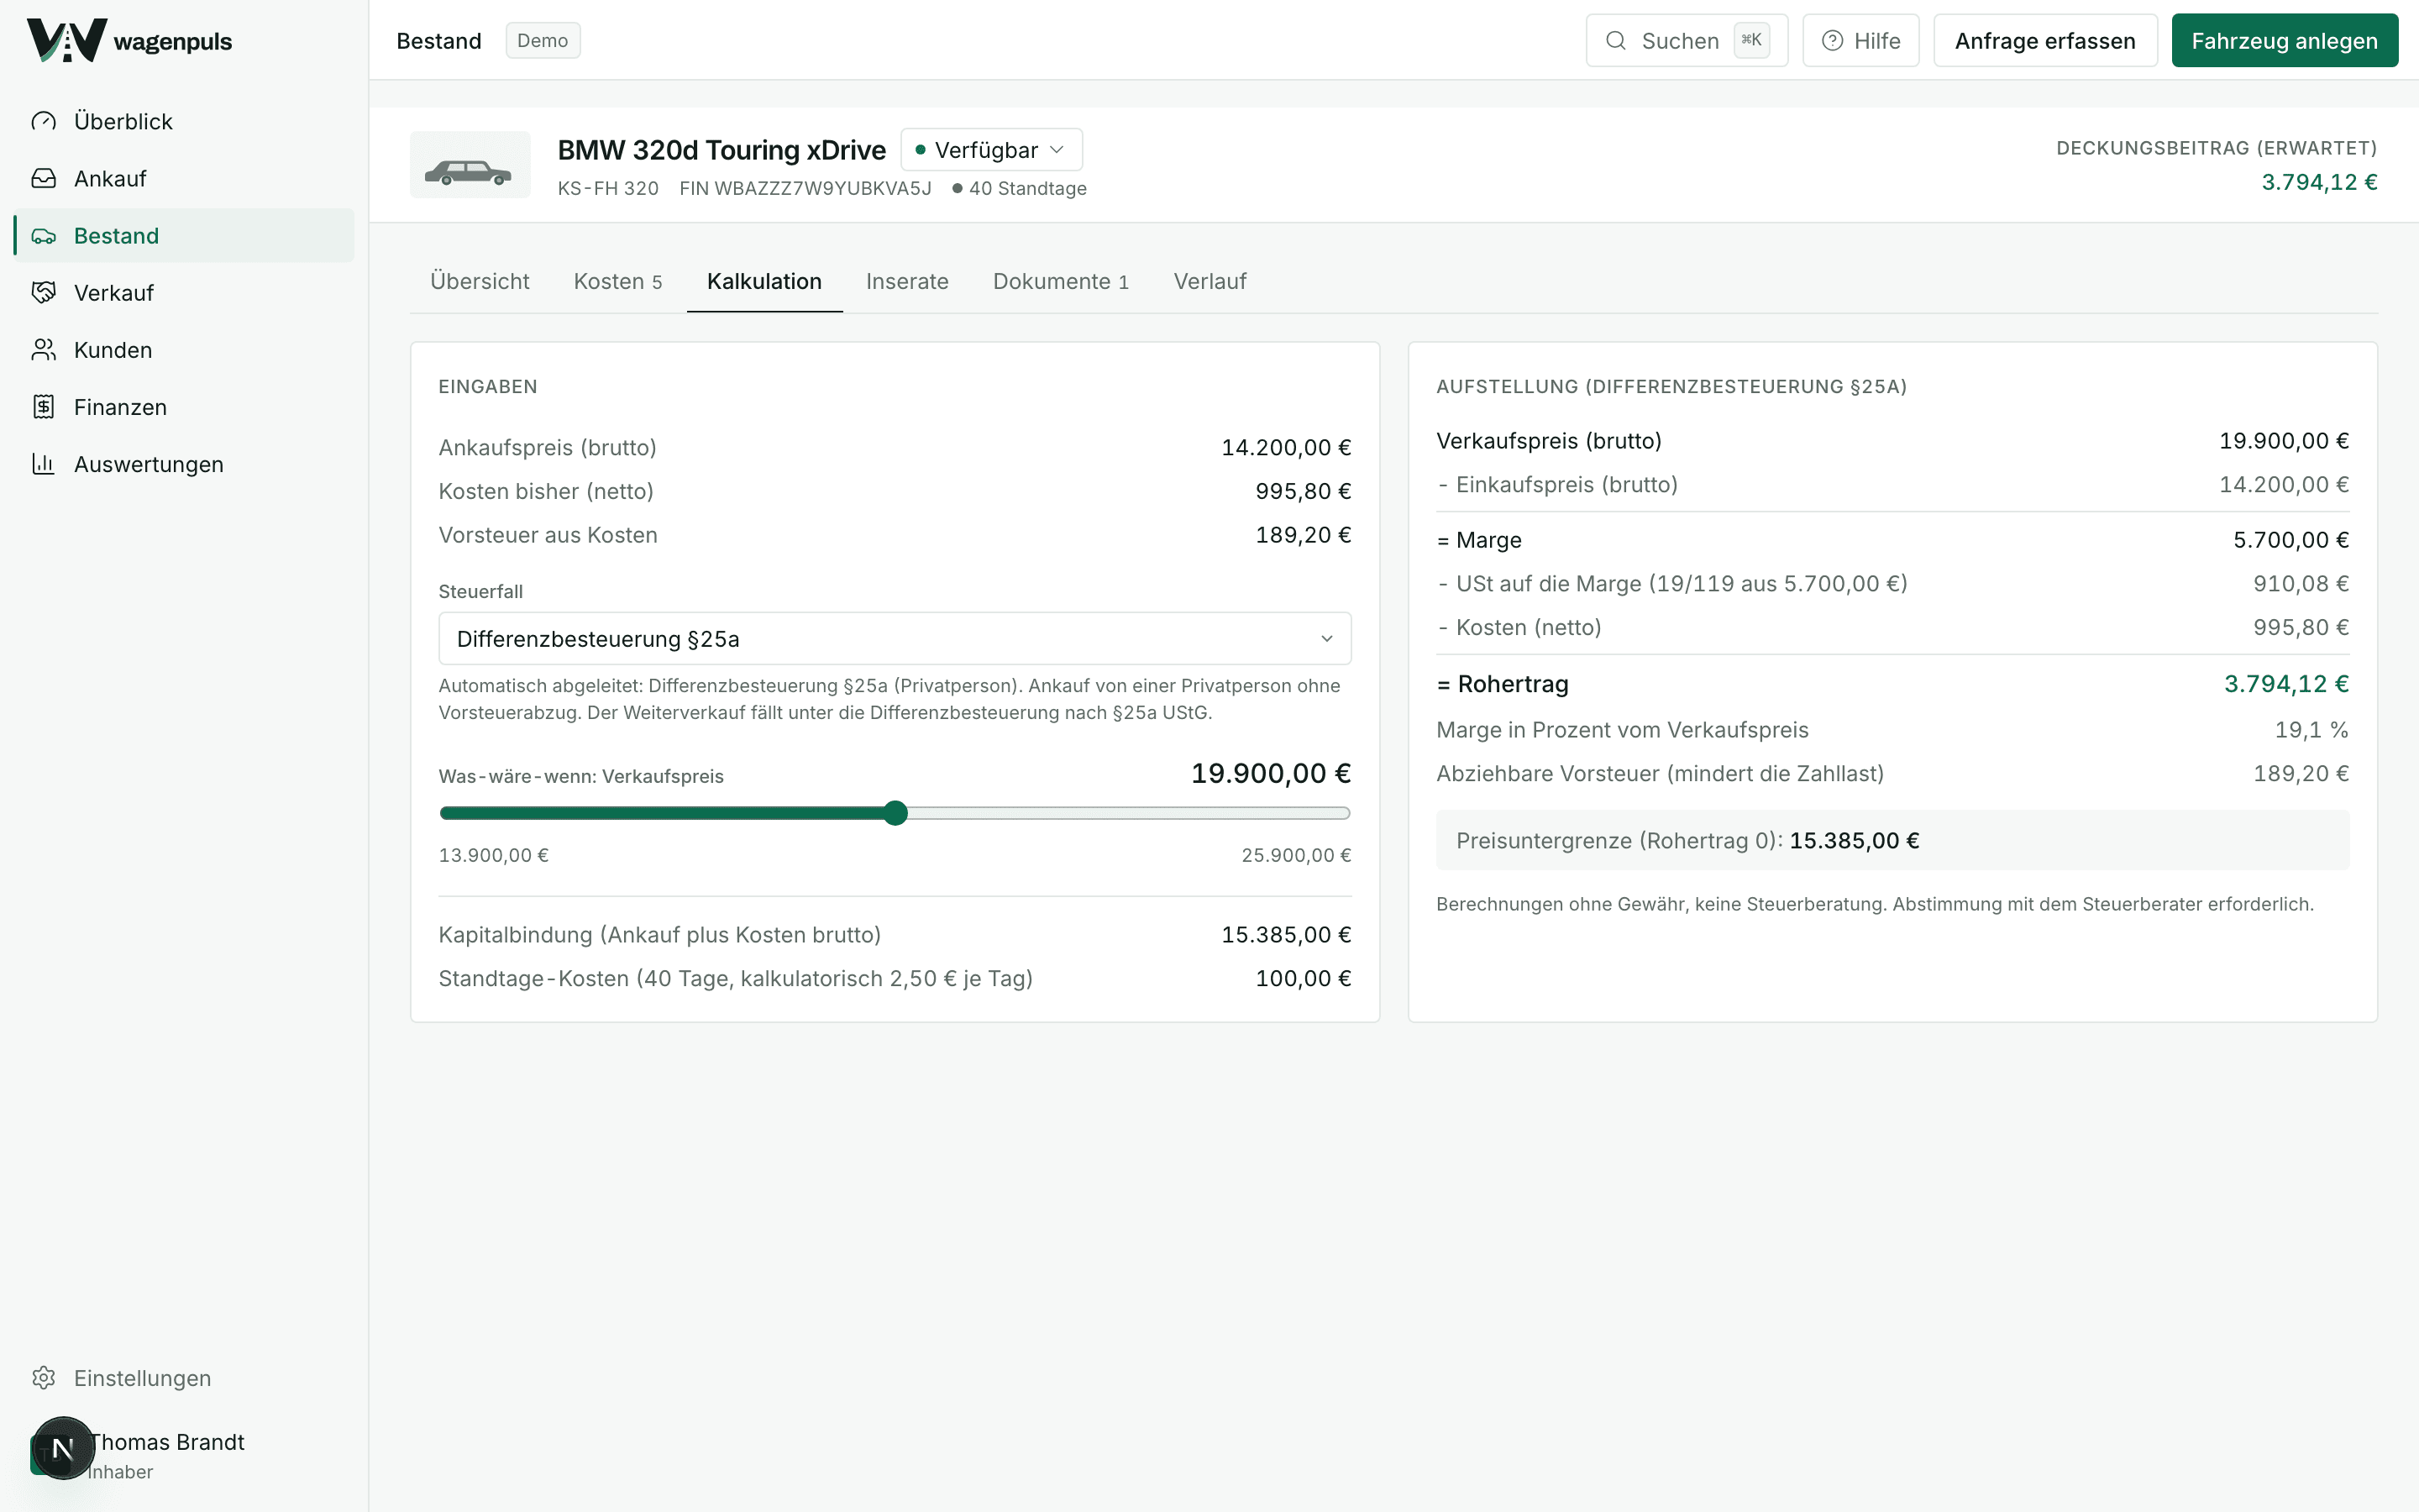Click the Auswertungen bar chart icon
The height and width of the screenshot is (1512, 2419).
coord(44,464)
